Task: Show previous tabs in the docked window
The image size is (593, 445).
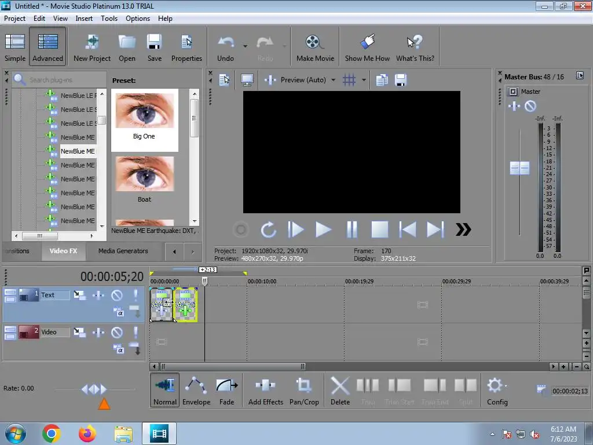Action: coord(174,251)
